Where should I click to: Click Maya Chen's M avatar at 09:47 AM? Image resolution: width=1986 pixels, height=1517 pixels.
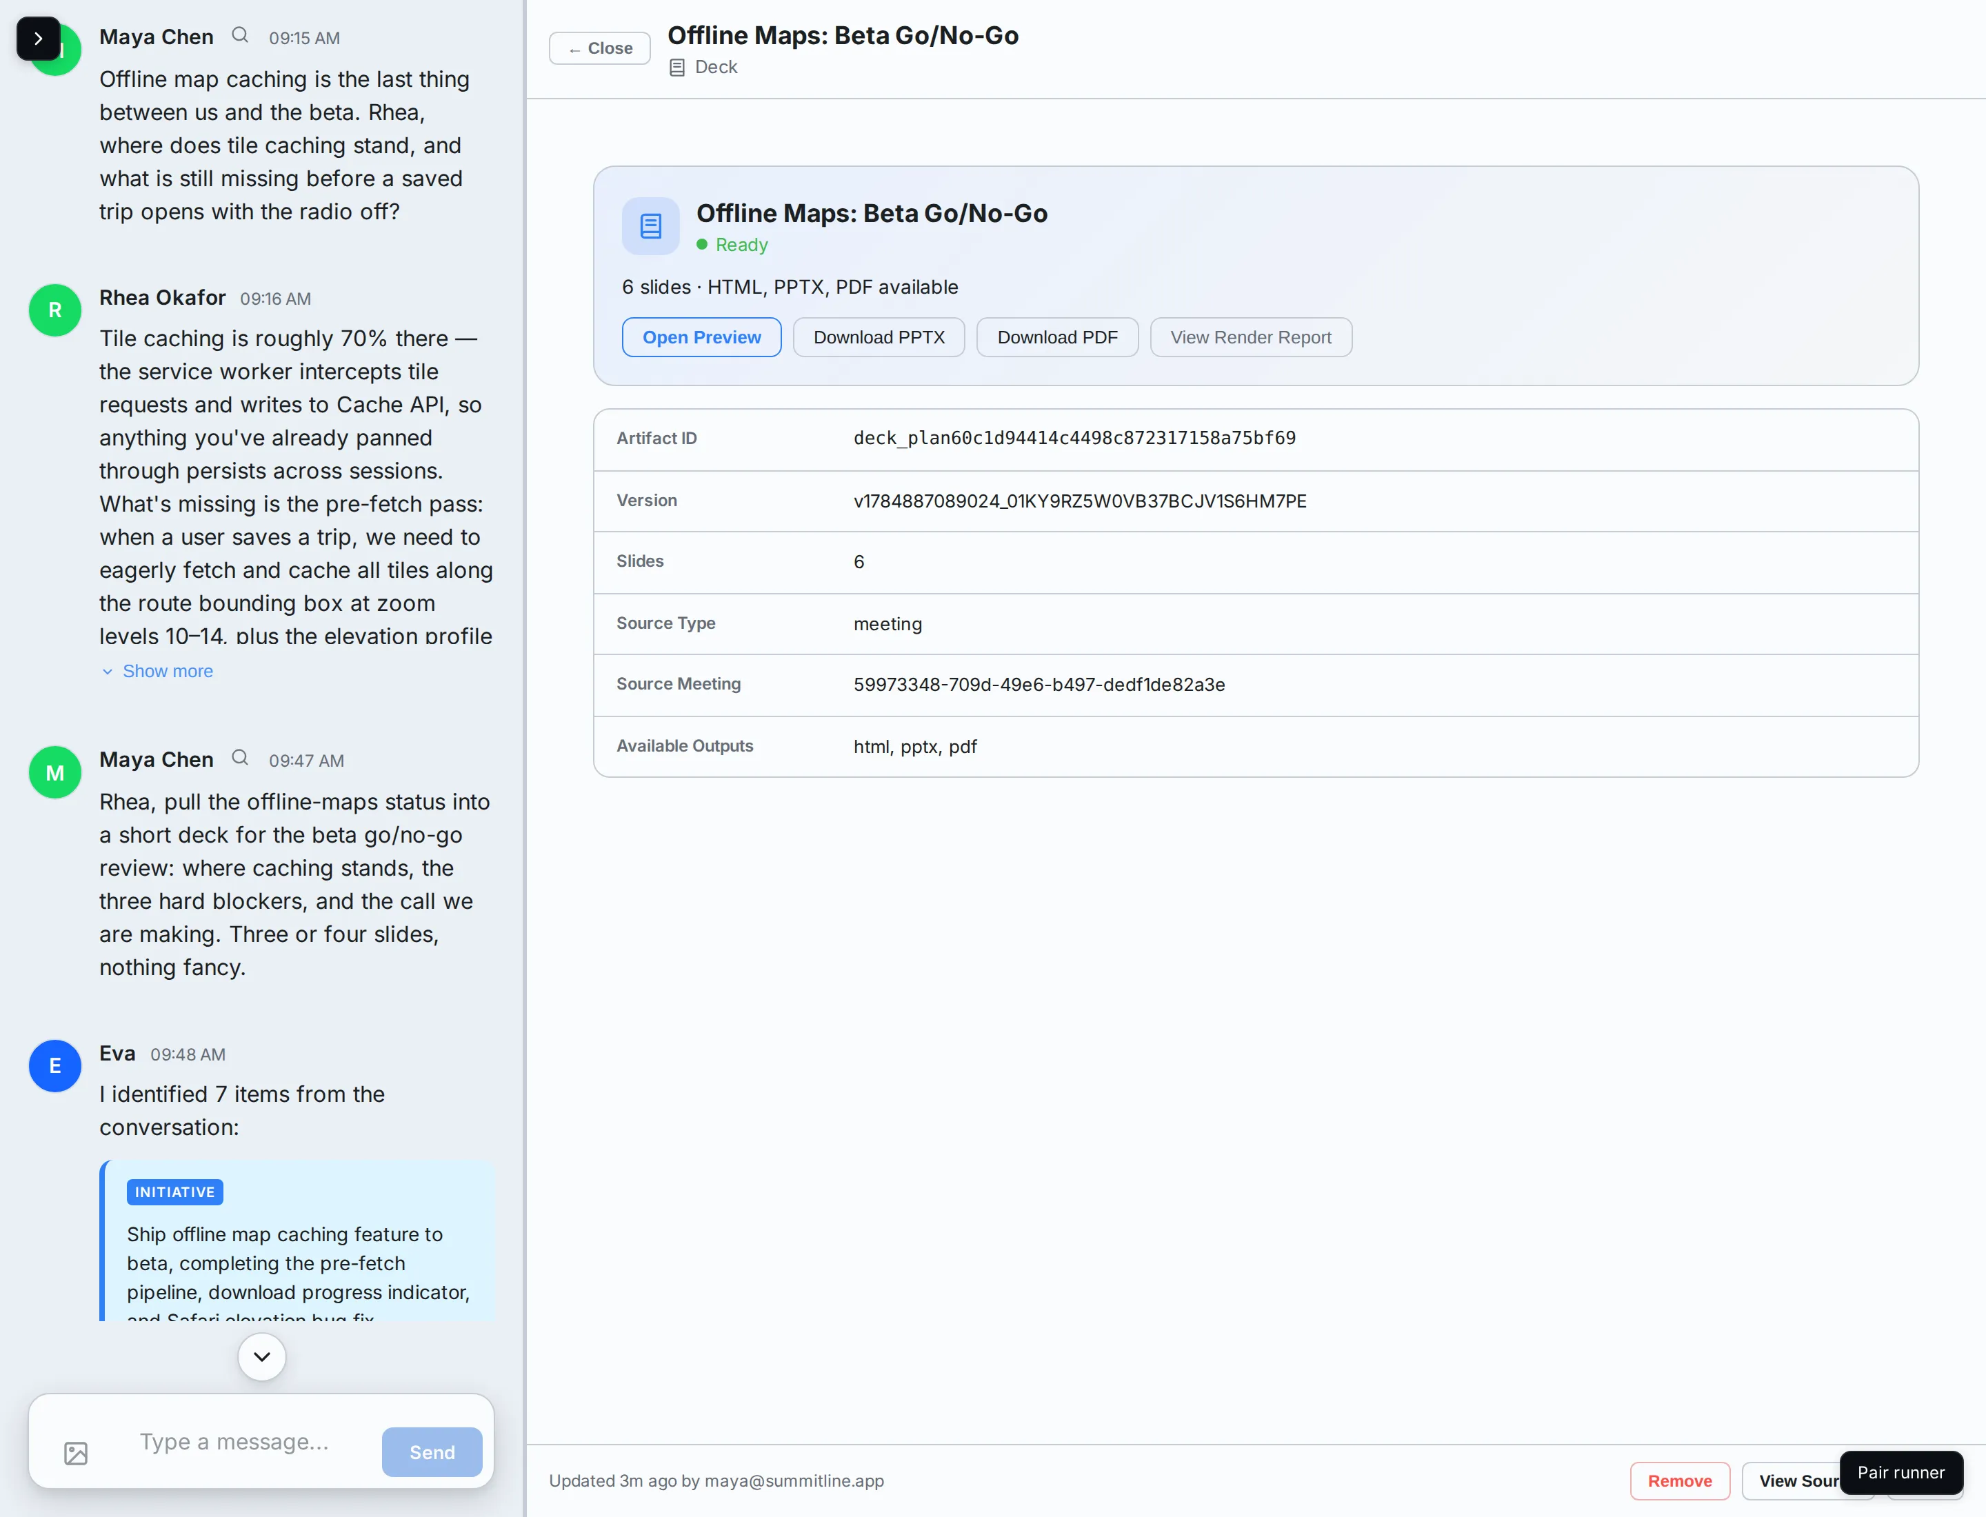pos(55,772)
